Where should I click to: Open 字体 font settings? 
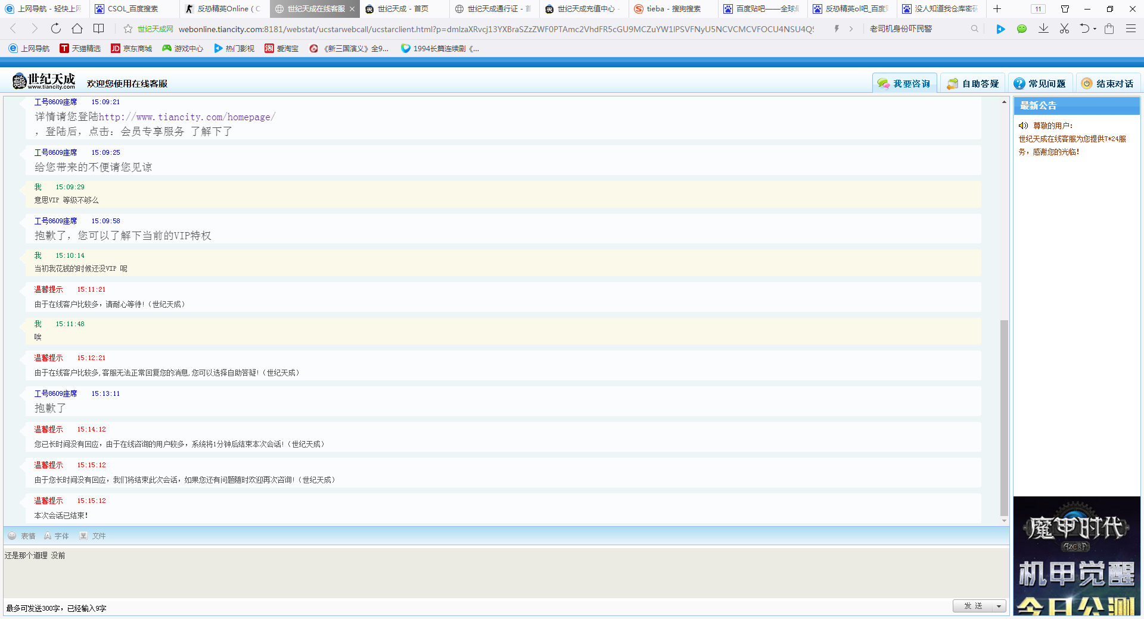tap(56, 536)
